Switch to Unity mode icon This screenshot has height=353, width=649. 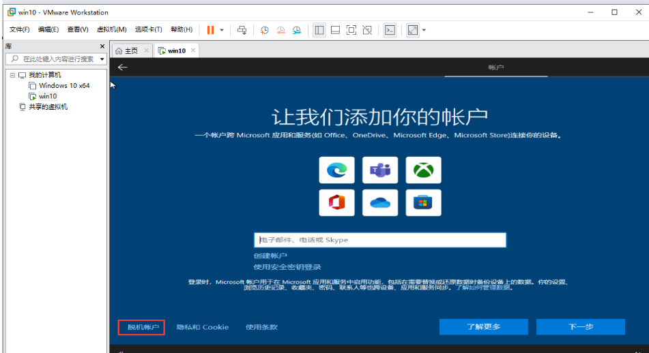367,30
